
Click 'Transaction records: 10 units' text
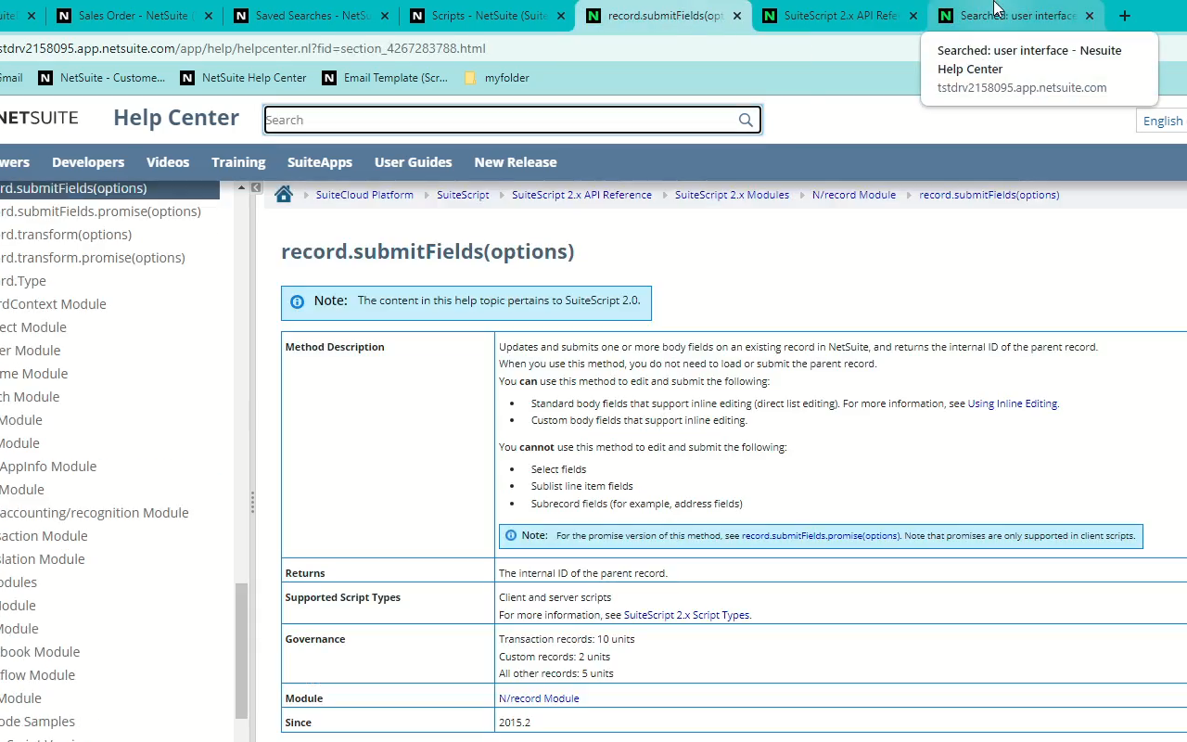(567, 639)
